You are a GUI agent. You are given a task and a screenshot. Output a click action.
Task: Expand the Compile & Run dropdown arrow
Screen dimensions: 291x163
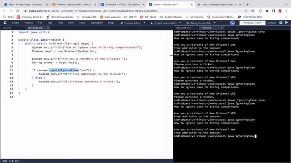click(144, 23)
